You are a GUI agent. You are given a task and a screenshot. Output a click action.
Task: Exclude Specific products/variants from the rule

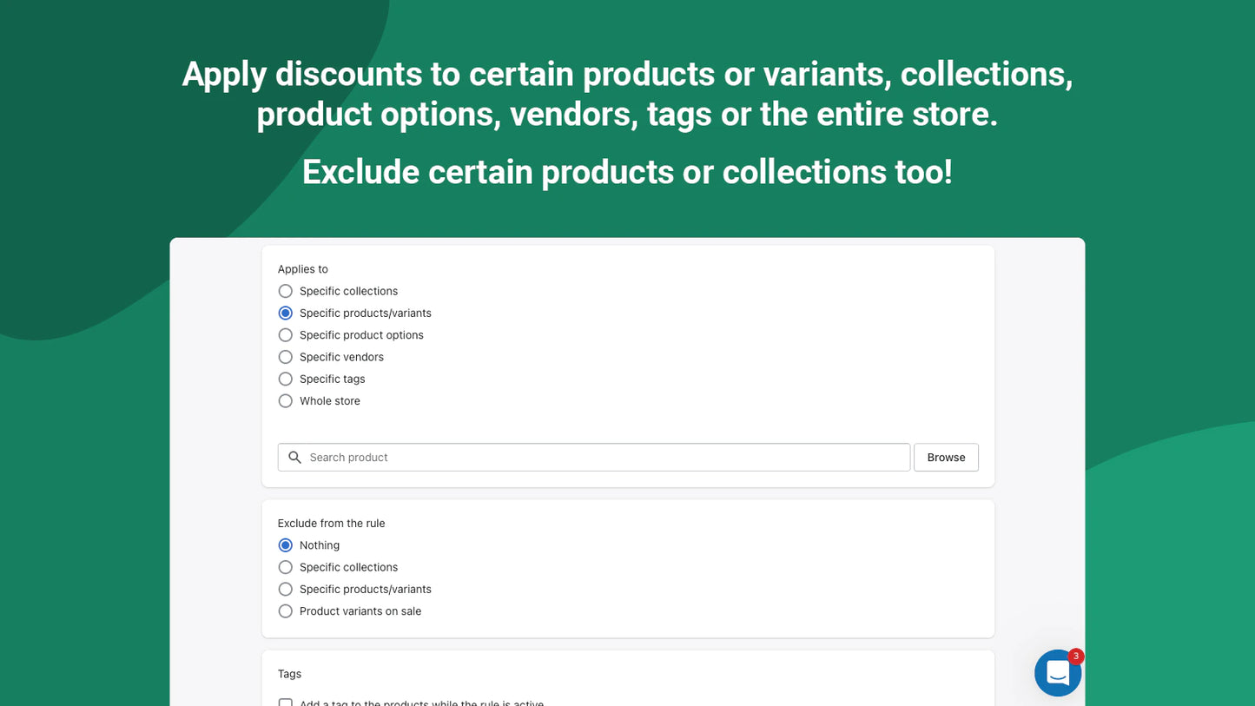click(x=286, y=590)
